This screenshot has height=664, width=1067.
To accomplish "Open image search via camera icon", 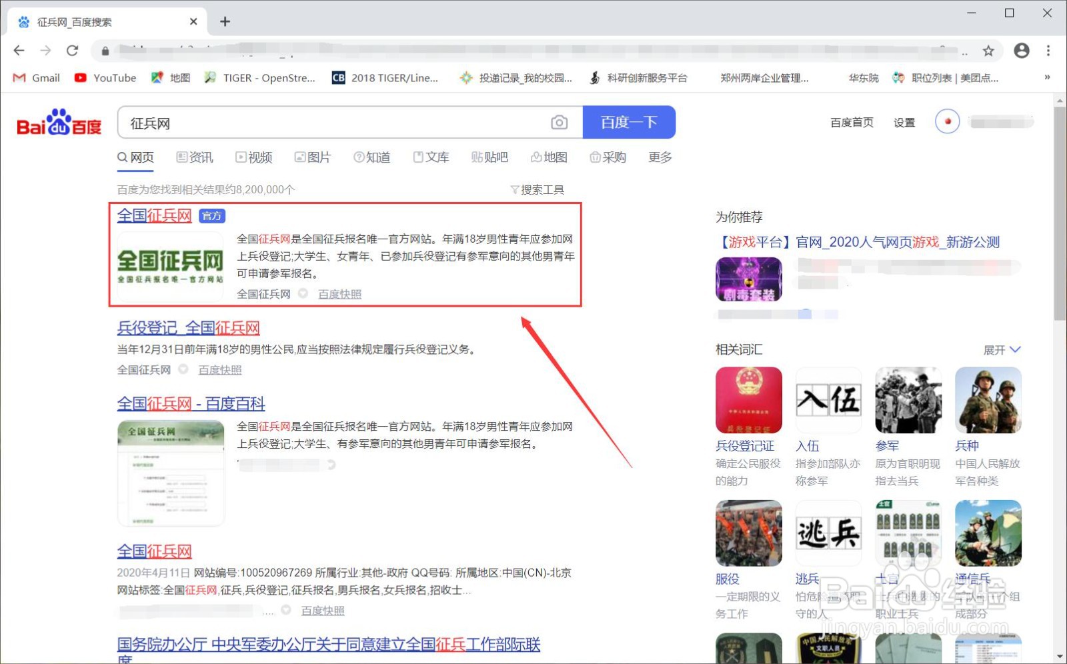I will [560, 123].
